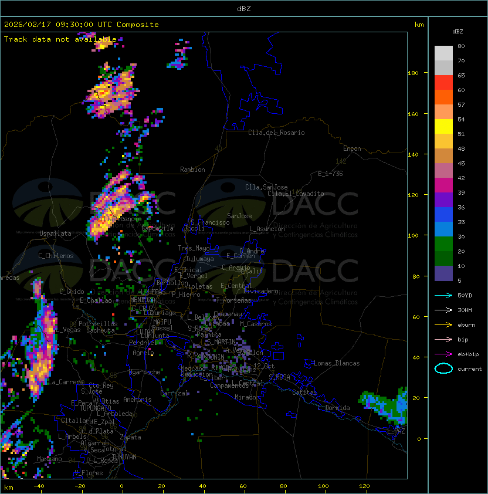Select the 'L_Dormida' label
The height and width of the screenshot is (494, 488).
point(334,408)
